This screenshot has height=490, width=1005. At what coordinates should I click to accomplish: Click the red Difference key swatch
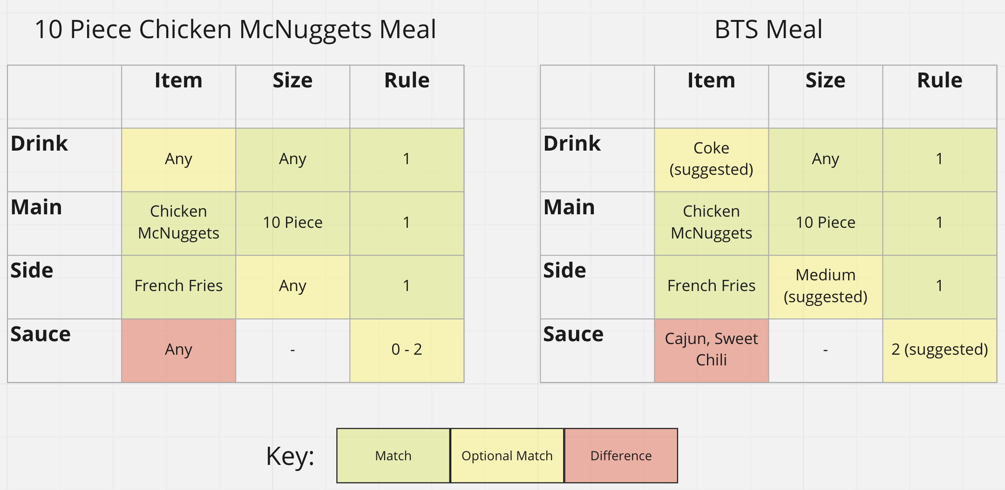pos(621,456)
